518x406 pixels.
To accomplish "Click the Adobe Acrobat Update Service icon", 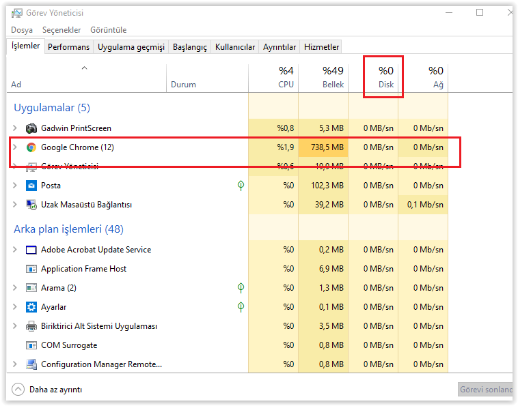I will [31, 250].
